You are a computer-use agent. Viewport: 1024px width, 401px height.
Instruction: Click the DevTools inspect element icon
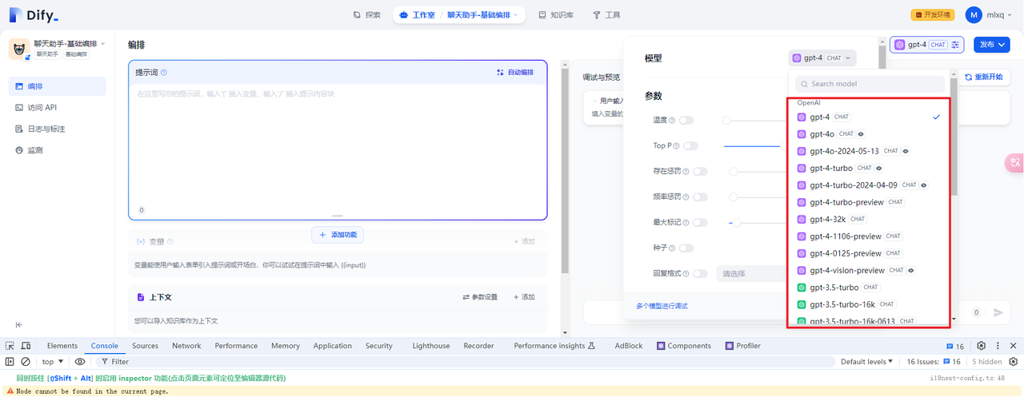click(x=10, y=346)
